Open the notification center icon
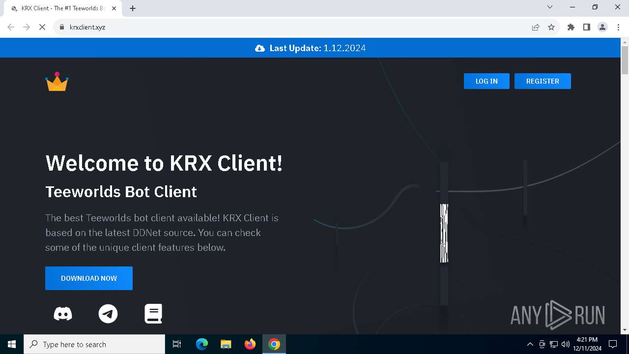Viewport: 629px width, 354px height. 613,344
